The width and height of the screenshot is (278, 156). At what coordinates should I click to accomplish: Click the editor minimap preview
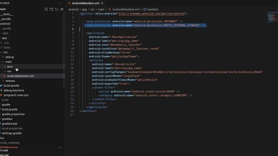coord(272,17)
